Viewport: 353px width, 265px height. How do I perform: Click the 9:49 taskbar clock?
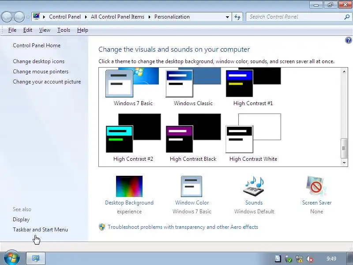click(331, 259)
